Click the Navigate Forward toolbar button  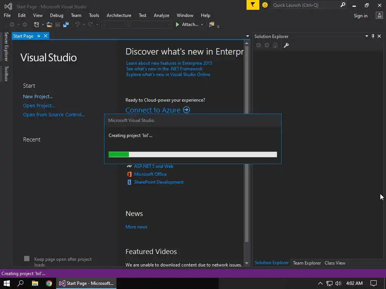25,24
